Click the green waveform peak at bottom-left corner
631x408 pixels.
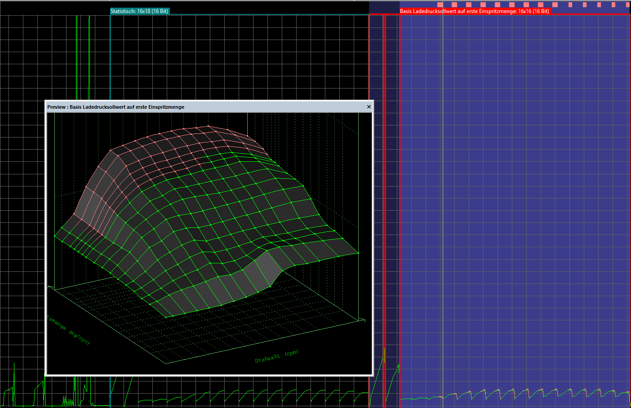14,382
